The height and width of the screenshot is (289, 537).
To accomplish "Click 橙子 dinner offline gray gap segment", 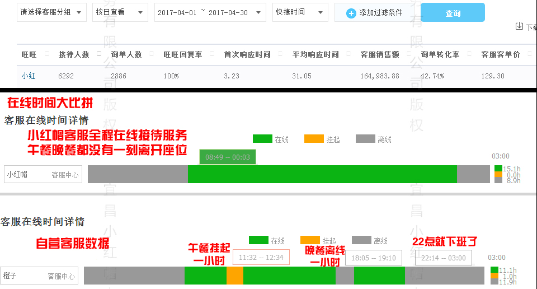I will coord(345,276).
